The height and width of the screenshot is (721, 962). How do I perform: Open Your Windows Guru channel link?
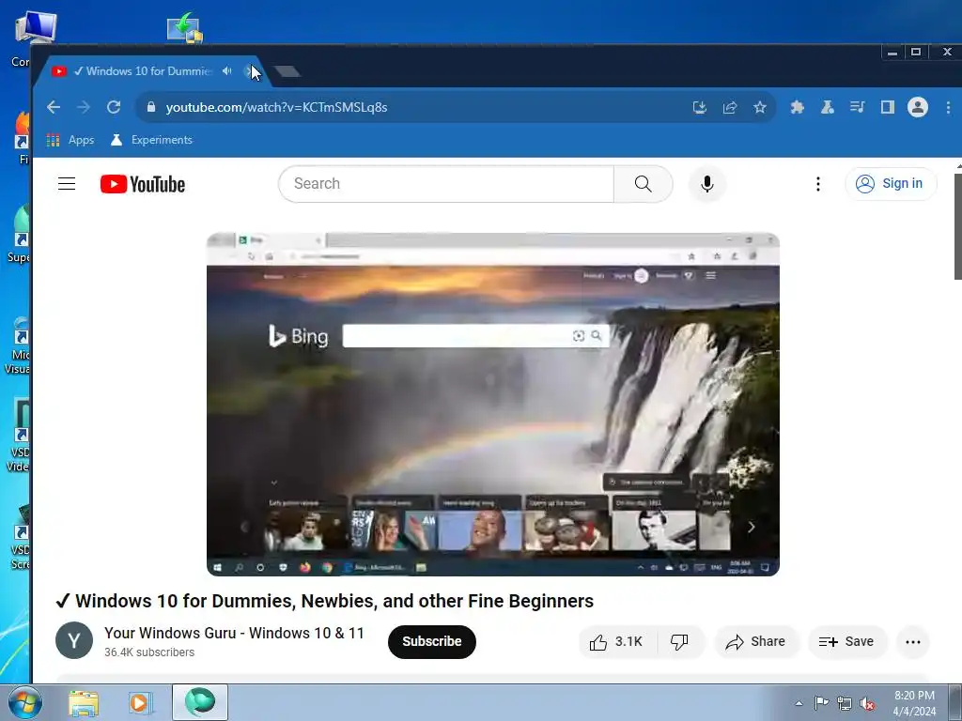coord(234,634)
